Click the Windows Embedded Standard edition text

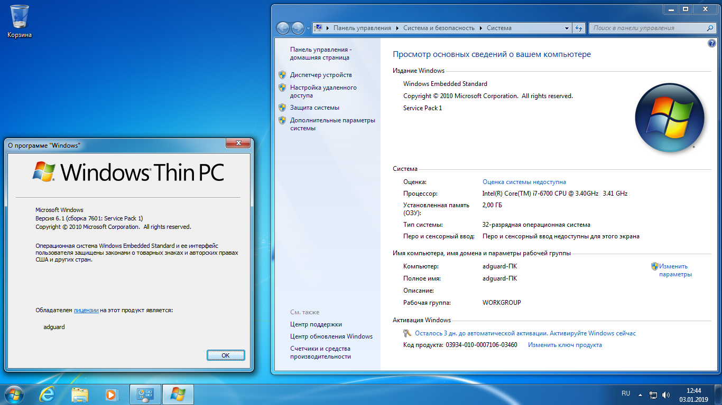pyautogui.click(x=445, y=84)
